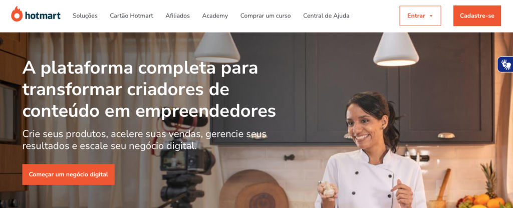Open Central de Ajuda help center
Viewport: 513px width, 208px height.
[326, 16]
